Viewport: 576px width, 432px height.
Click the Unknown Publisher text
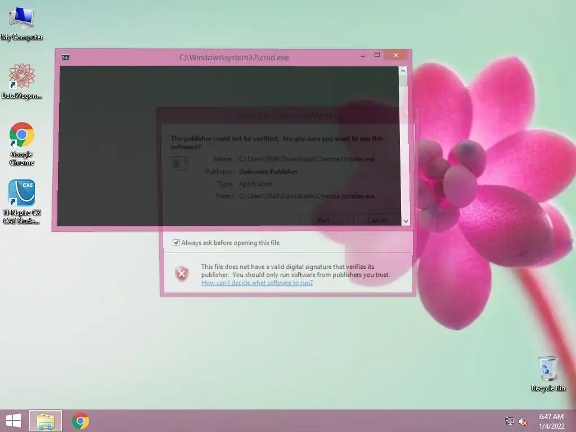268,172
